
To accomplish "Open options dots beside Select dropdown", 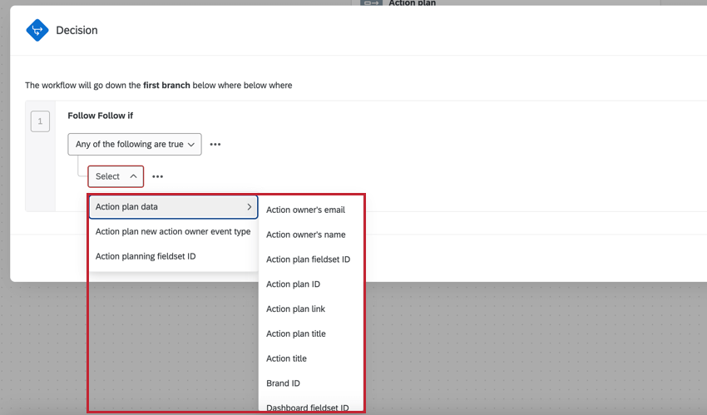I will click(157, 176).
